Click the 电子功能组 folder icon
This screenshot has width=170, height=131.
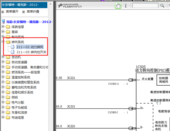click(8, 107)
